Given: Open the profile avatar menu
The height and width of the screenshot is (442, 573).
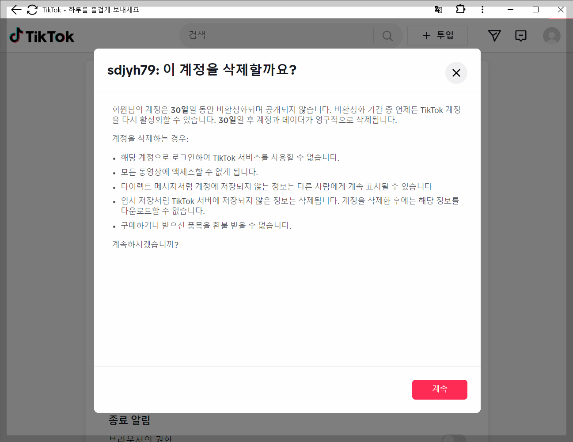Looking at the screenshot, I should (552, 36).
